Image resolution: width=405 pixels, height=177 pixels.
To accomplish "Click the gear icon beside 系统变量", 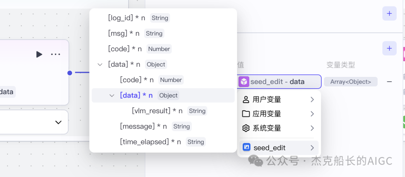I will (x=246, y=128).
